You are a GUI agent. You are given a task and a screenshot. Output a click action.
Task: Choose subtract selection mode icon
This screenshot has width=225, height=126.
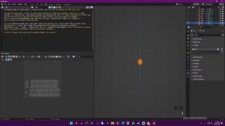tap(11, 59)
